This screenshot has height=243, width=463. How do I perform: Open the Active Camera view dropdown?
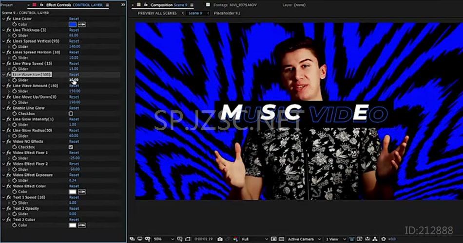tap(304, 239)
